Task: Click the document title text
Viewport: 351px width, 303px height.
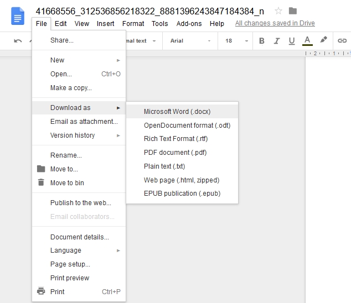Action: coord(149,11)
